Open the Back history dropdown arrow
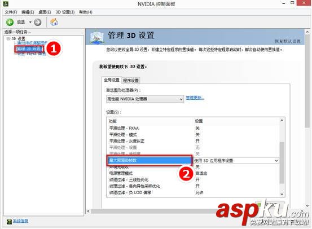The width and height of the screenshot is (312, 229). pos(30,22)
